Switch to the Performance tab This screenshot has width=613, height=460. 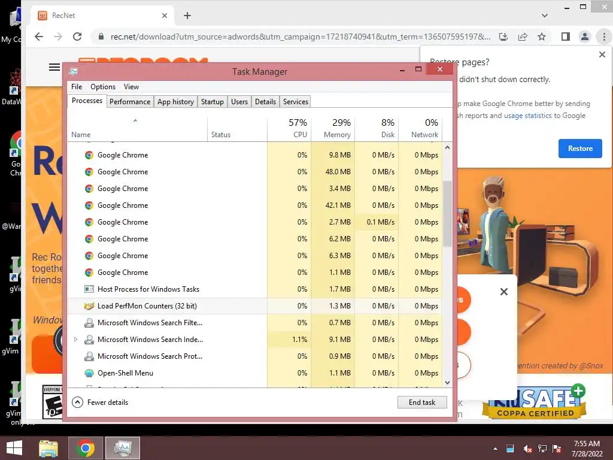[130, 102]
